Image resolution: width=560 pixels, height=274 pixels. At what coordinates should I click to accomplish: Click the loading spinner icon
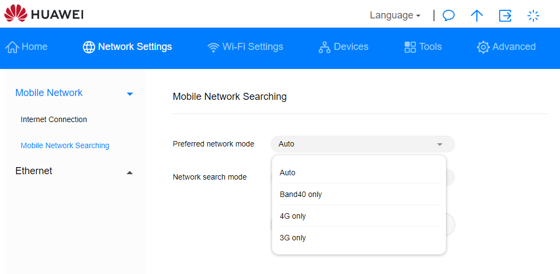(x=533, y=15)
